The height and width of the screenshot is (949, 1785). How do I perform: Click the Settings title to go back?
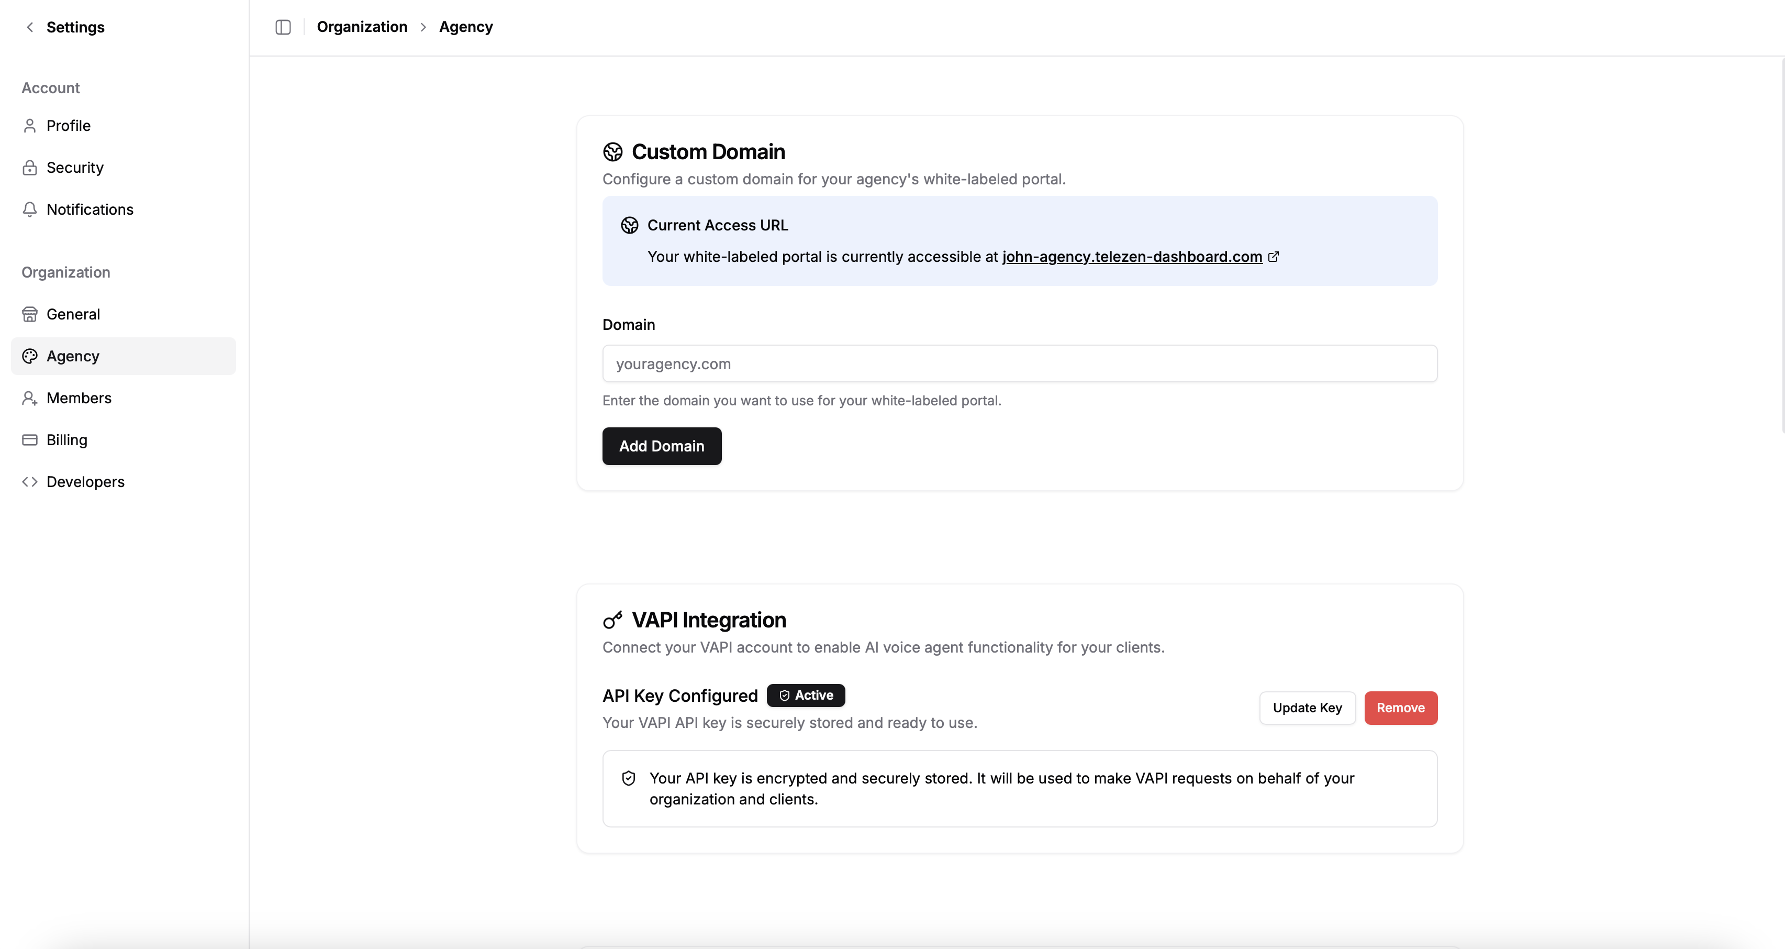point(75,27)
